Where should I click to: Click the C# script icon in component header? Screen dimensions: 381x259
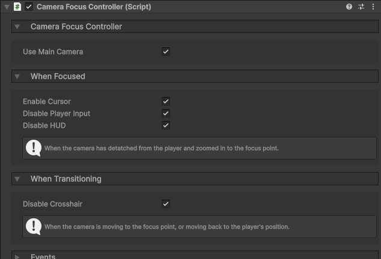pyautogui.click(x=17, y=7)
